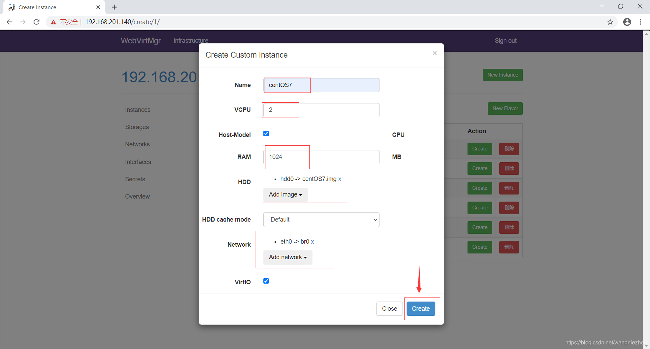
Task: Open Networks in the sidebar
Action: 137,144
